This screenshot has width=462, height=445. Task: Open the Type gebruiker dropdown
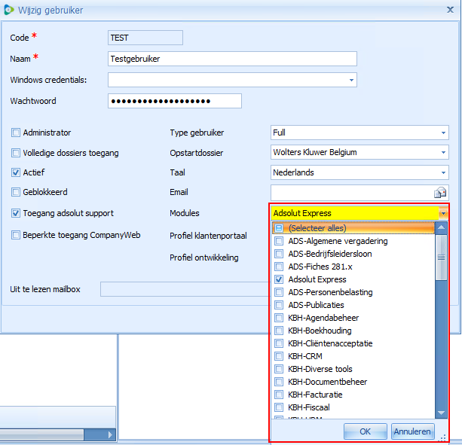click(x=443, y=133)
